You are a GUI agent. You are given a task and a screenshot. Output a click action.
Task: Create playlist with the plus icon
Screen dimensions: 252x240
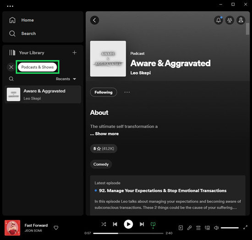point(74,53)
